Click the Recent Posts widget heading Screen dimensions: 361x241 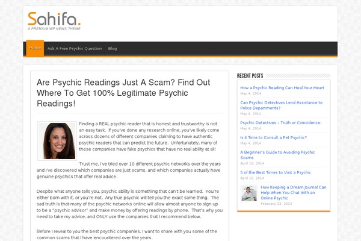[x=250, y=76]
